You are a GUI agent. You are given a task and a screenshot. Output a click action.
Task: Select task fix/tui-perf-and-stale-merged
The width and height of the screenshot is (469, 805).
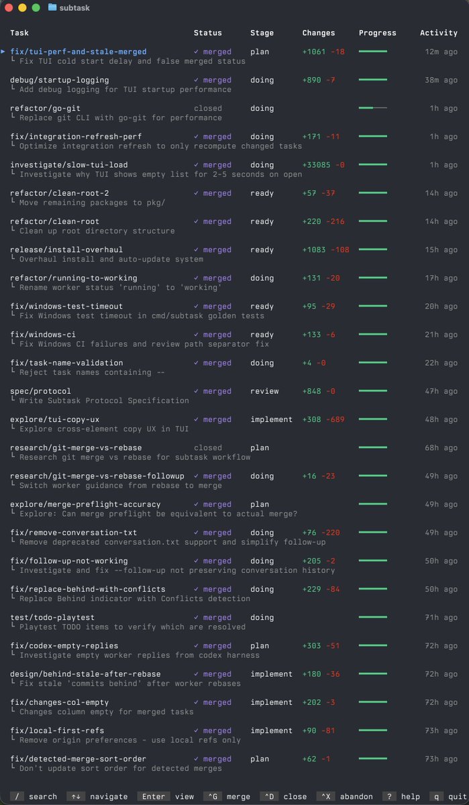tap(79, 52)
